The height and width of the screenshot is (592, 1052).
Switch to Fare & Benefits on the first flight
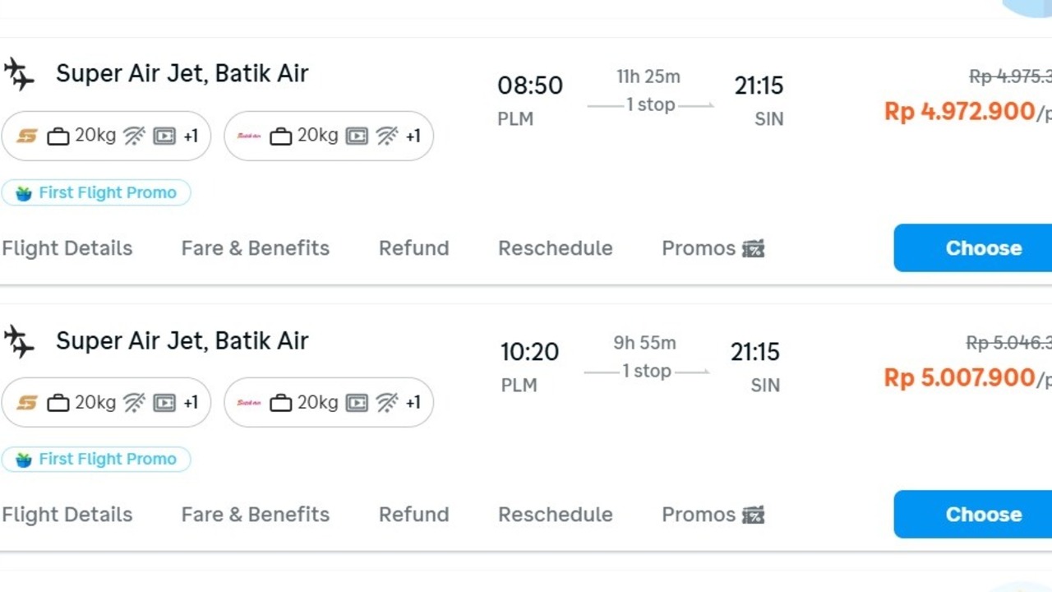click(255, 247)
